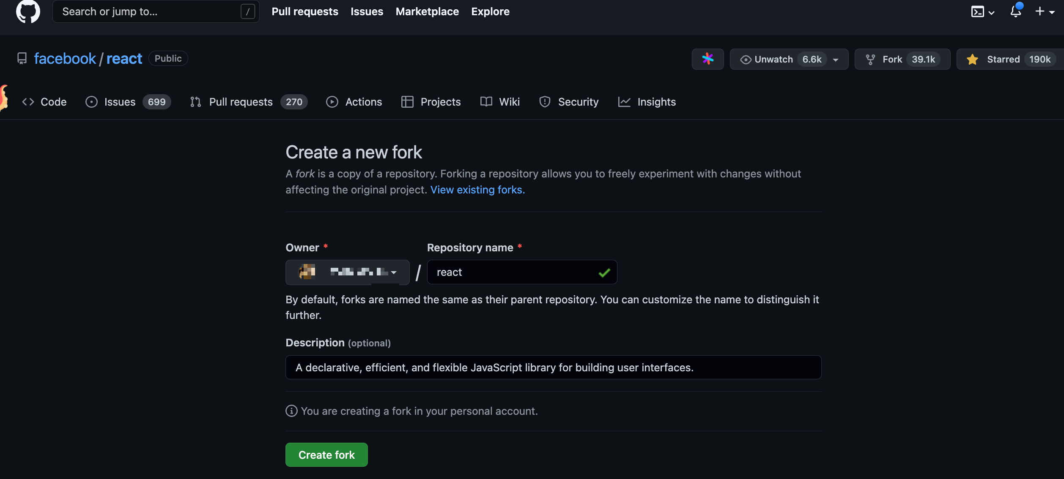This screenshot has height=479, width=1064.
Task: Expand the plus create-new menu
Action: pos(1045,11)
